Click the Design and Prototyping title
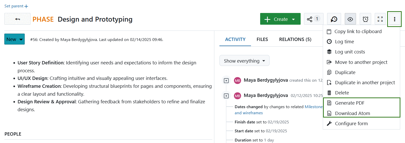 click(95, 19)
